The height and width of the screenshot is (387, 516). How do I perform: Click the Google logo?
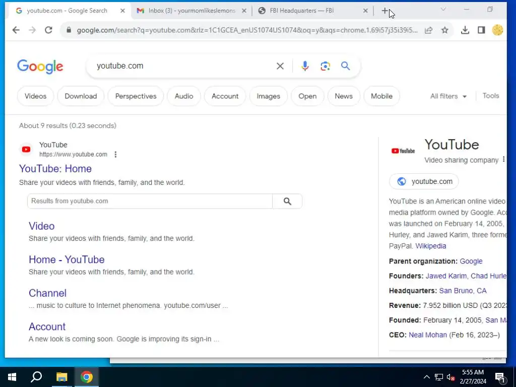pos(40,67)
